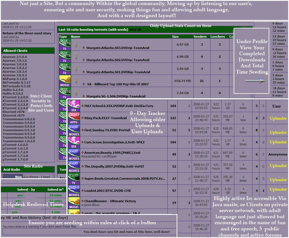289x238 pixels.
Task: Sort torrents by the Size column header
Action: click(x=175, y=37)
